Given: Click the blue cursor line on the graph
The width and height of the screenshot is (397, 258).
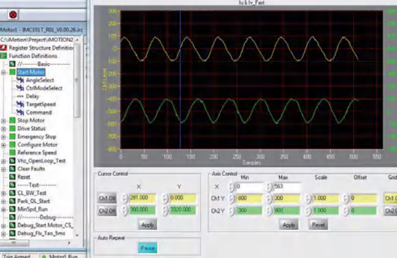Looking at the screenshot, I should pos(180,80).
